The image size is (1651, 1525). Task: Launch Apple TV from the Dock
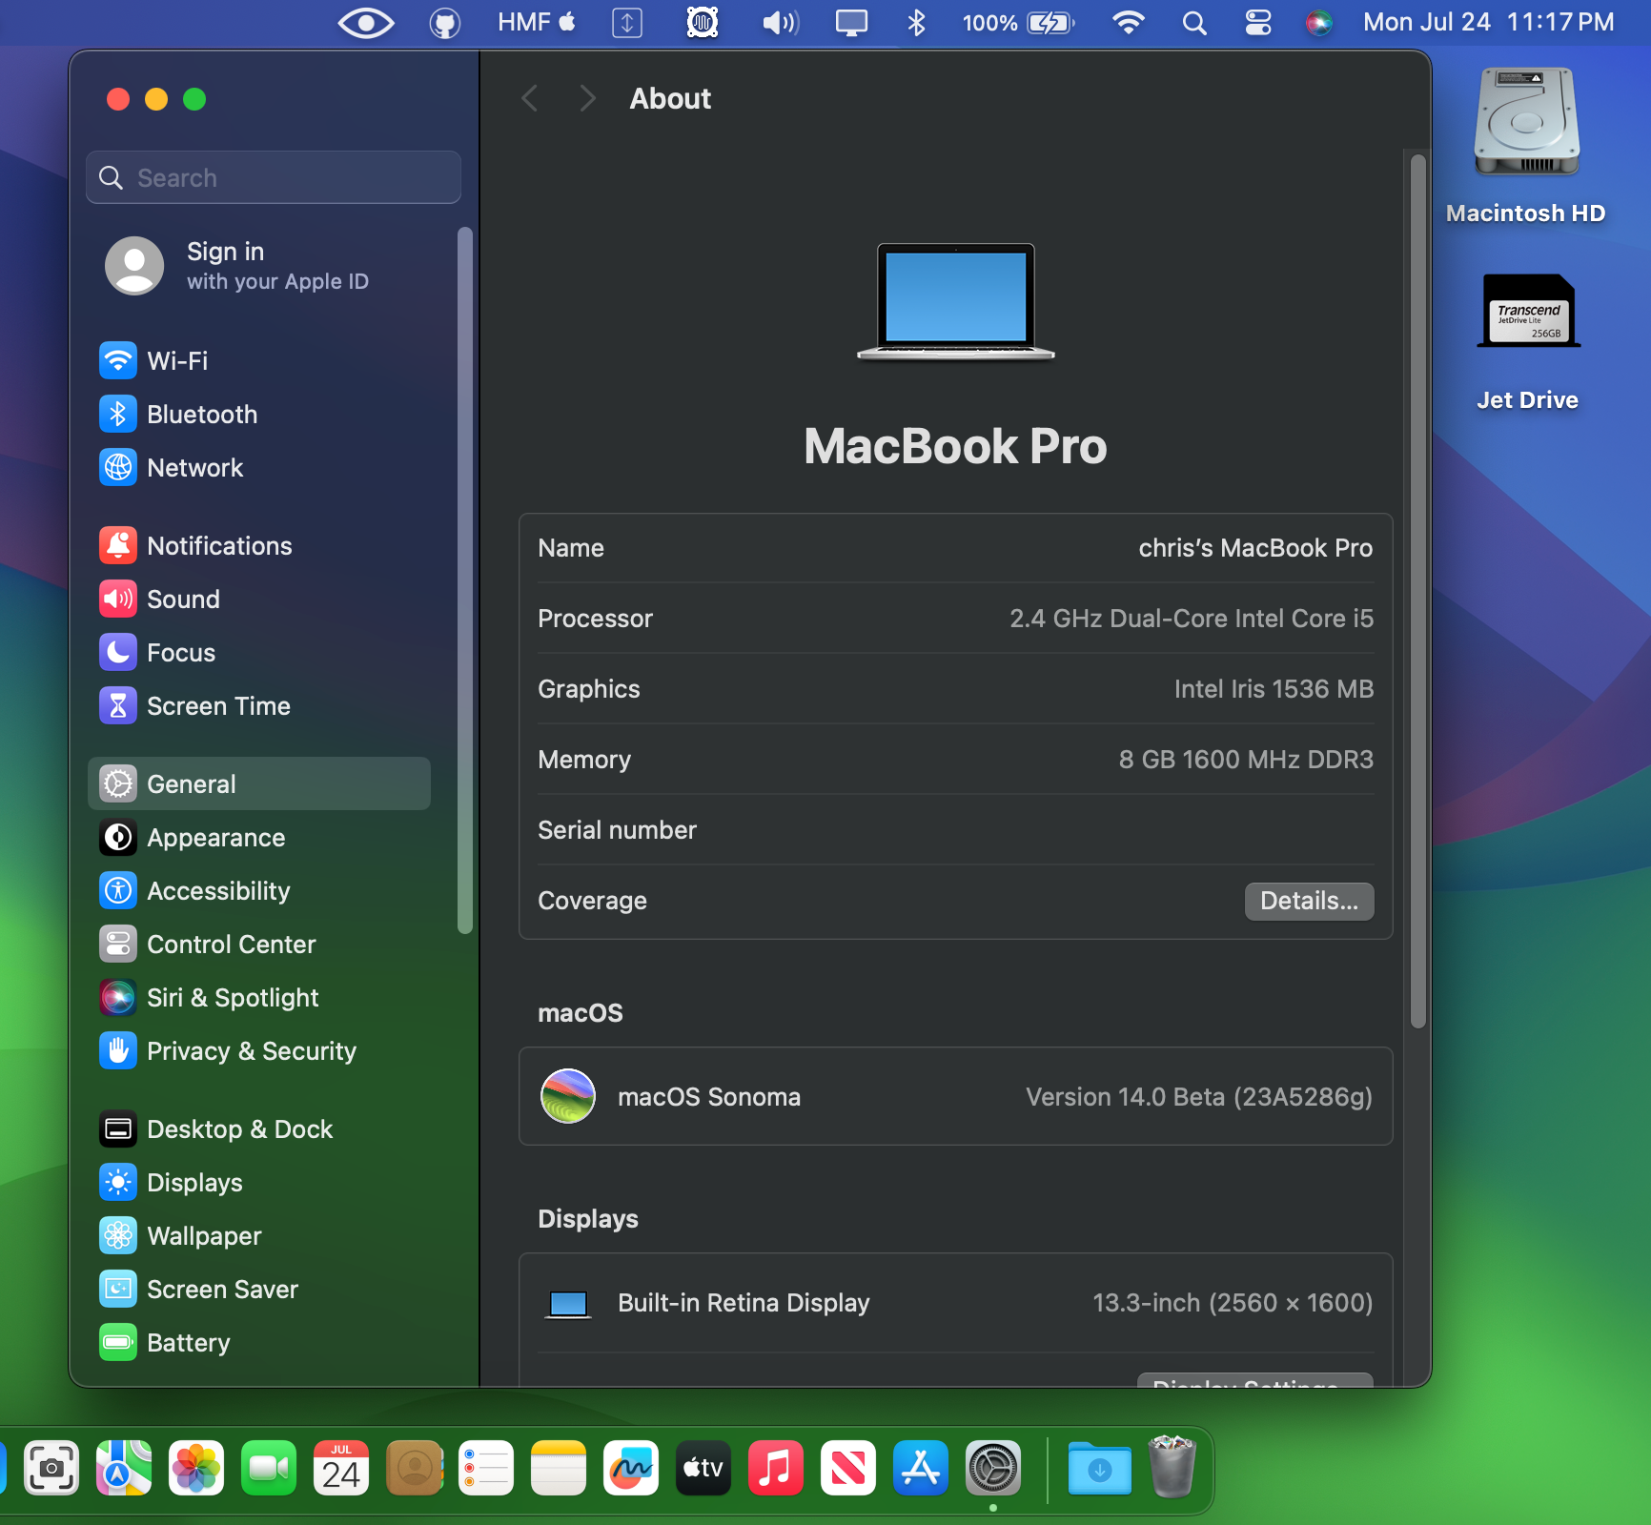click(703, 1468)
